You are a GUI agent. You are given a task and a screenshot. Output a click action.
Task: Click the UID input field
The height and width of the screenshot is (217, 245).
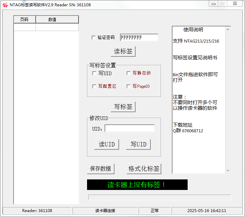coord(130,128)
